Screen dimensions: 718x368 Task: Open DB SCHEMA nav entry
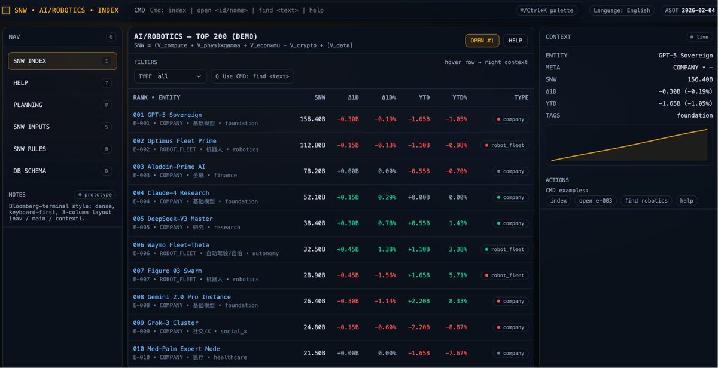coord(62,171)
